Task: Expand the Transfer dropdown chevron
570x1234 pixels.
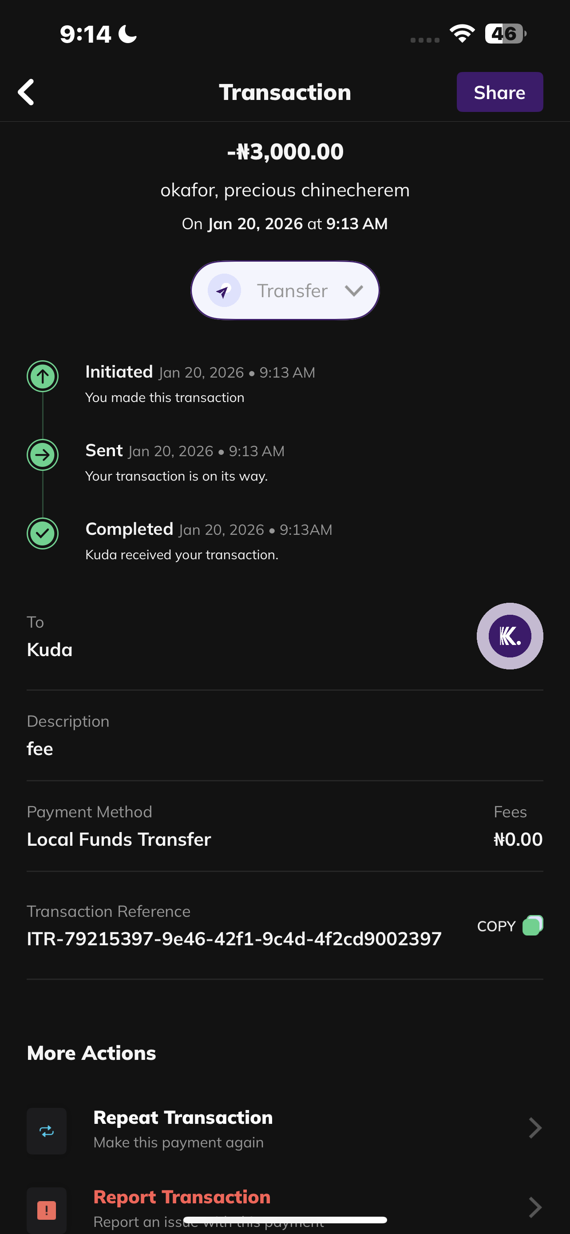Action: click(354, 291)
